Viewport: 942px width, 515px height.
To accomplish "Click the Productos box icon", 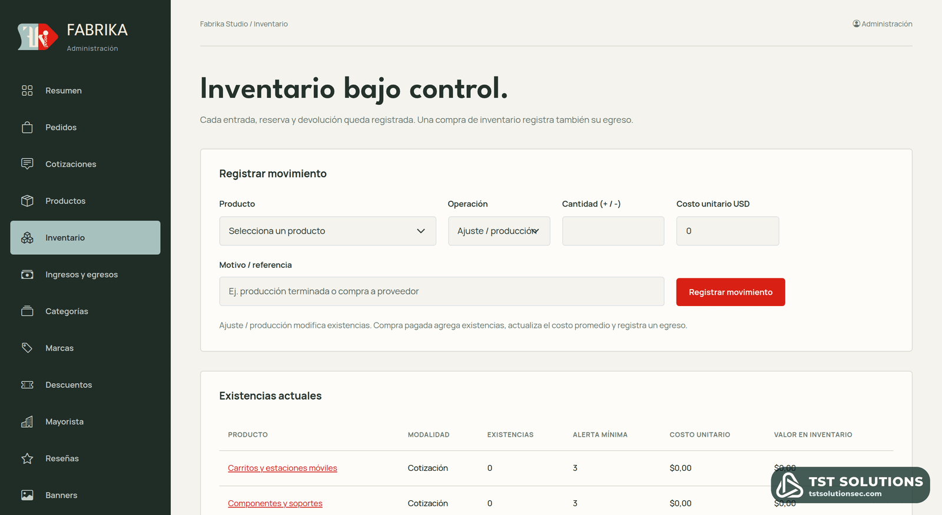I will click(27, 201).
